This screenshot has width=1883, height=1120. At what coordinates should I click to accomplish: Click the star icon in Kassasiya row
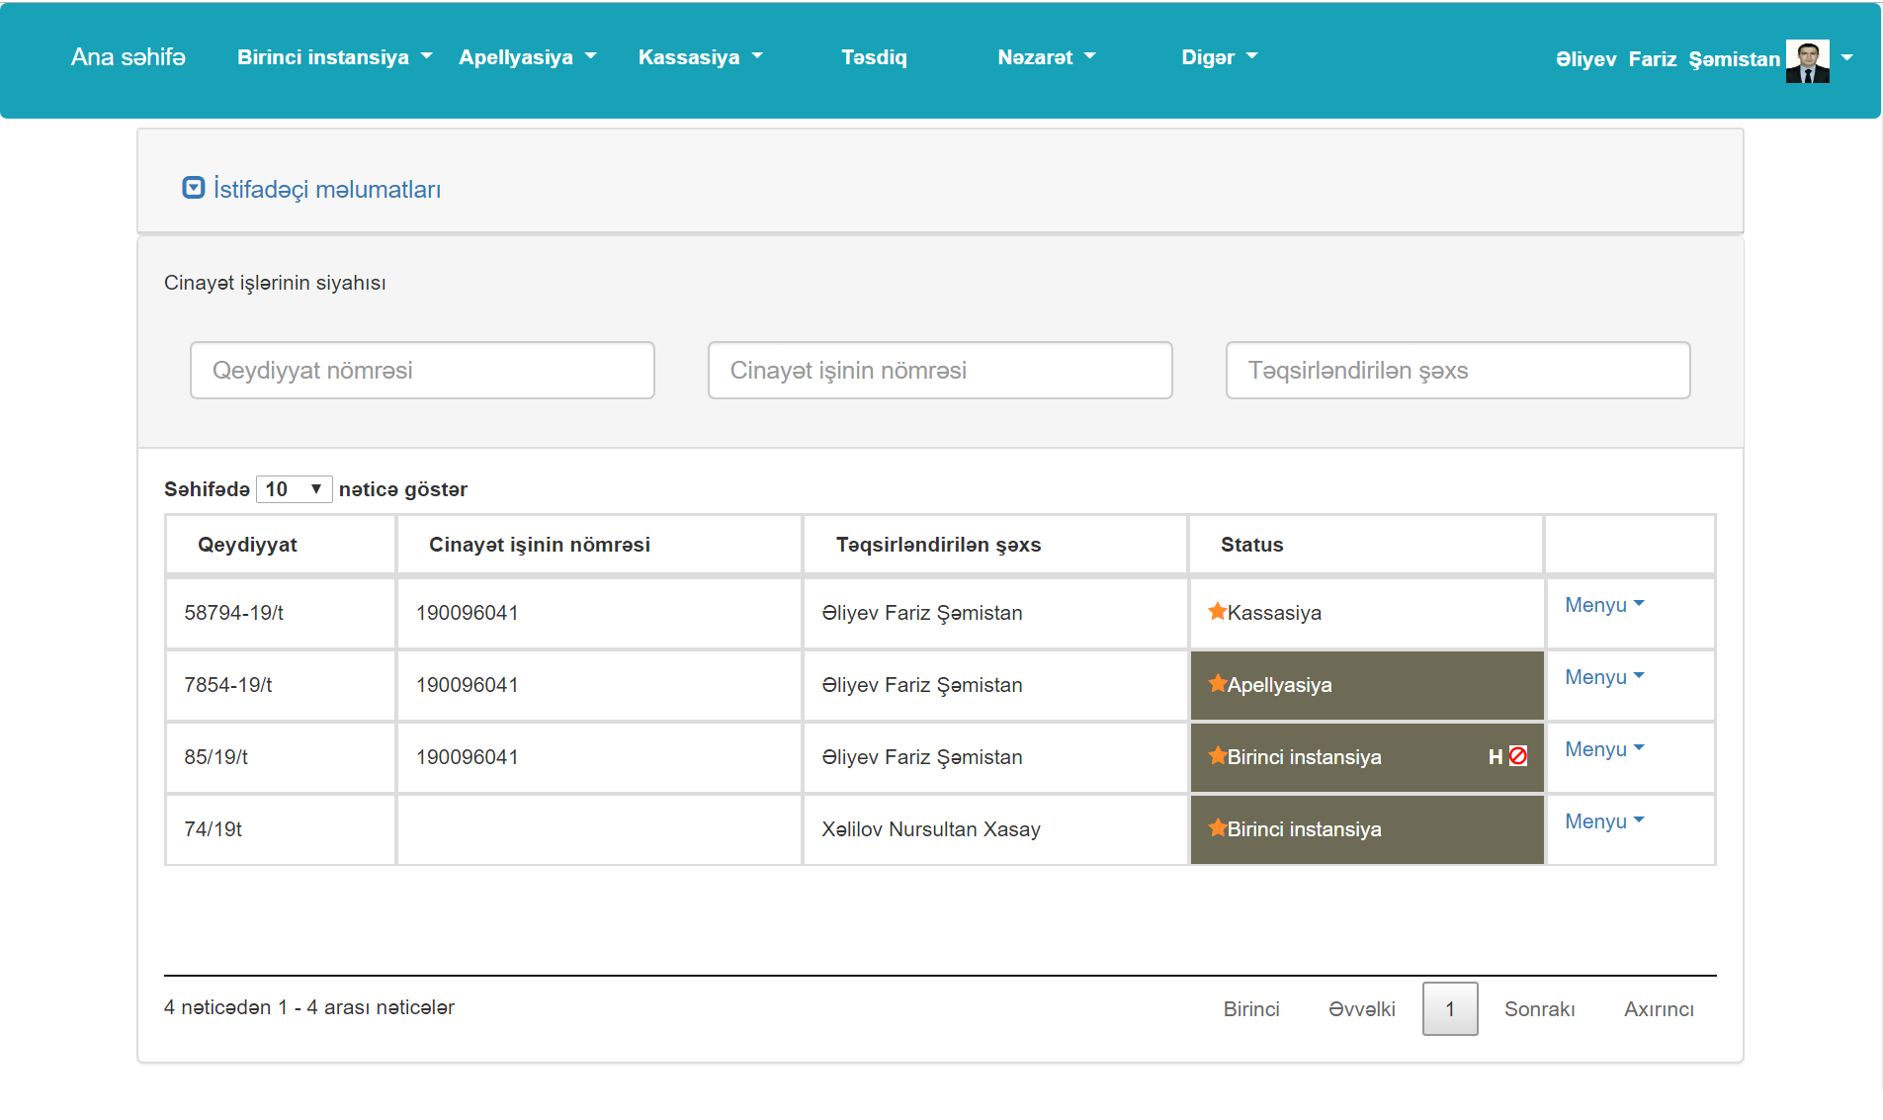click(x=1217, y=612)
